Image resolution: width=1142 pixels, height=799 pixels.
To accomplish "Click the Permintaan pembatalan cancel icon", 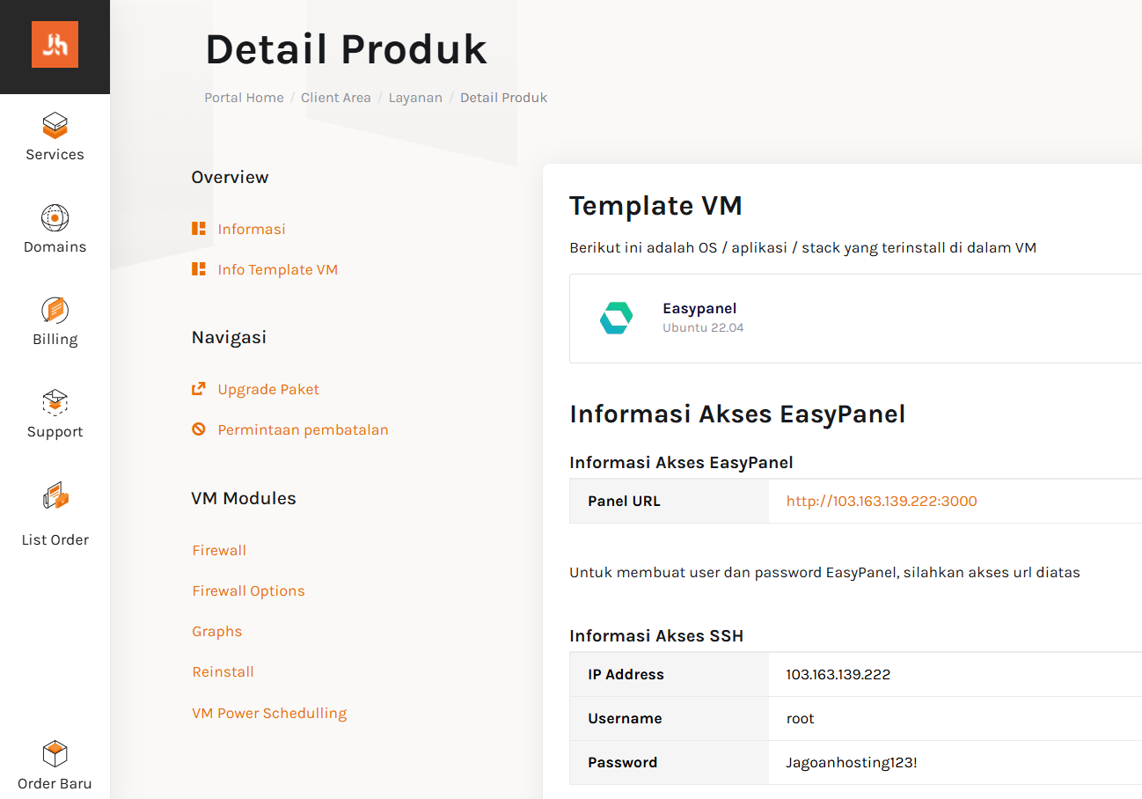I will pos(198,429).
